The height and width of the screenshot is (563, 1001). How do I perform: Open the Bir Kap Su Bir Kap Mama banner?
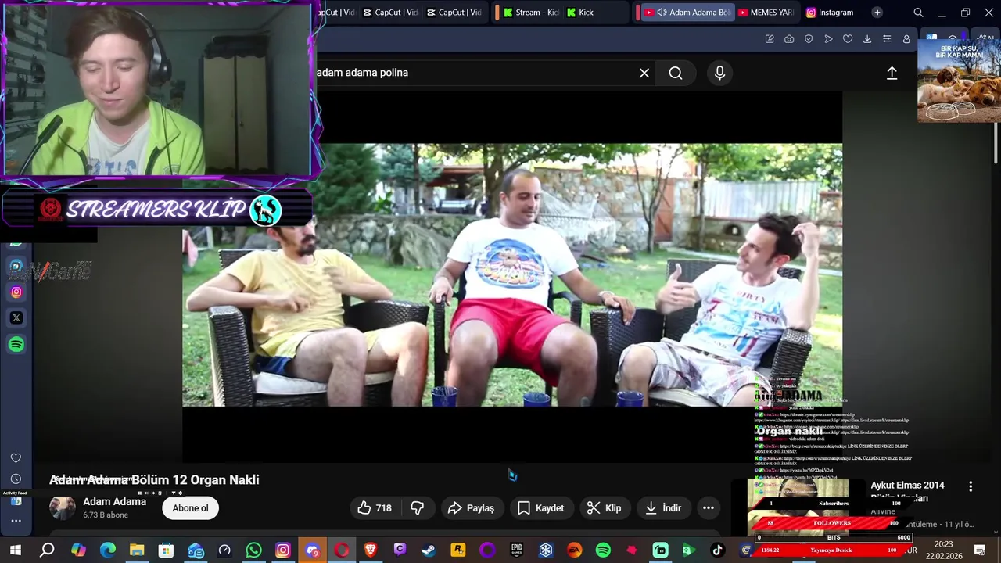(959, 80)
